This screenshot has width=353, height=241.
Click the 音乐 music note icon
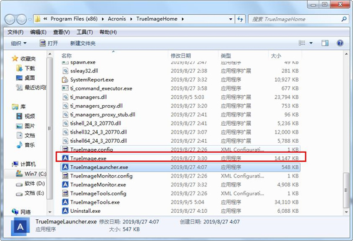(19, 145)
